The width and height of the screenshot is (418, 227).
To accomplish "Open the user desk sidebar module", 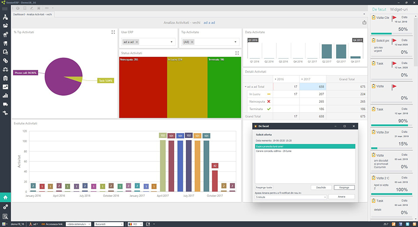I will coord(5,17).
